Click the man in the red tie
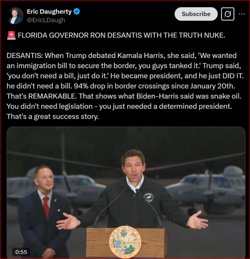Screen dimensions: 250x259 (45, 211)
